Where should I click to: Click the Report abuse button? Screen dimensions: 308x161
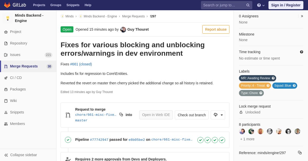tap(216, 29)
